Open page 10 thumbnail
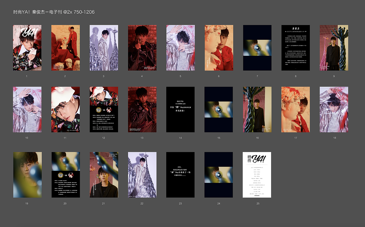This screenshot has height=227, width=365. pos(27,110)
